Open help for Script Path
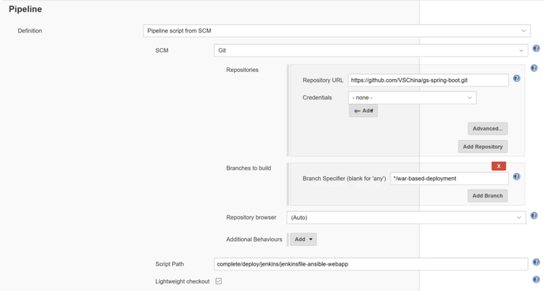This screenshot has height=291, width=545. pos(536,262)
